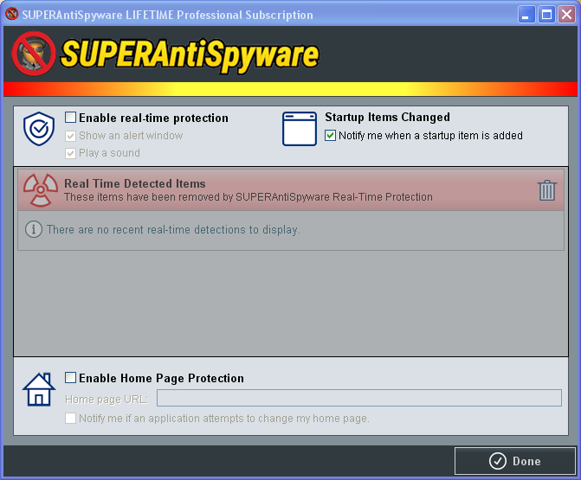Click the trash can icon for detected items
The image size is (581, 480).
[x=547, y=190]
